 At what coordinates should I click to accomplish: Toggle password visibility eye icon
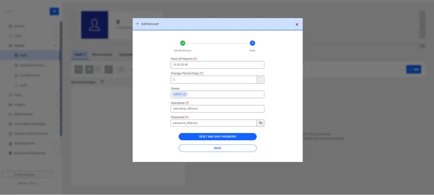pos(260,123)
